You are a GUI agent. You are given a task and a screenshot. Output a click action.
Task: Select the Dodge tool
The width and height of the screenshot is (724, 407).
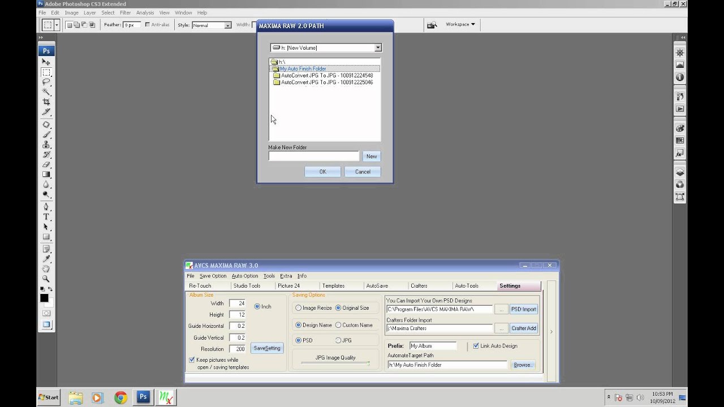[x=46, y=194]
